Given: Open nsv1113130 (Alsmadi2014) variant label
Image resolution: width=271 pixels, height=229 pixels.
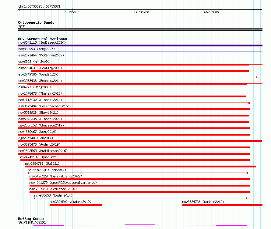Looking at the screenshot, I should [40, 100].
